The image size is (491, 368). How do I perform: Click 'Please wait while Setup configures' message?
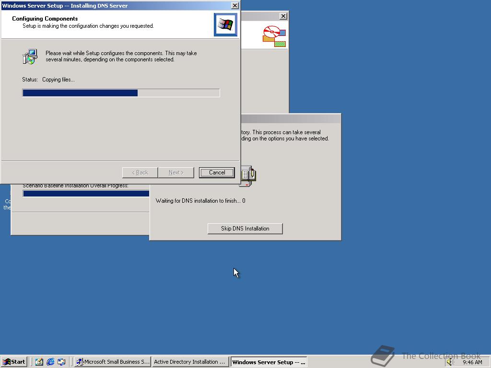click(121, 57)
